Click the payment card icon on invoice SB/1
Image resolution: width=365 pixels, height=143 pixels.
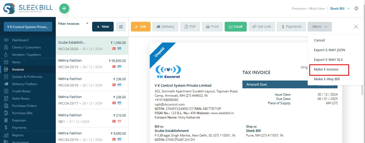(119, 121)
